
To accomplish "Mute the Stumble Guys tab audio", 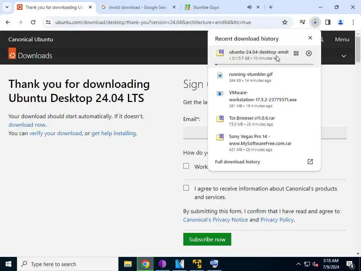I will pyautogui.click(x=249, y=7).
